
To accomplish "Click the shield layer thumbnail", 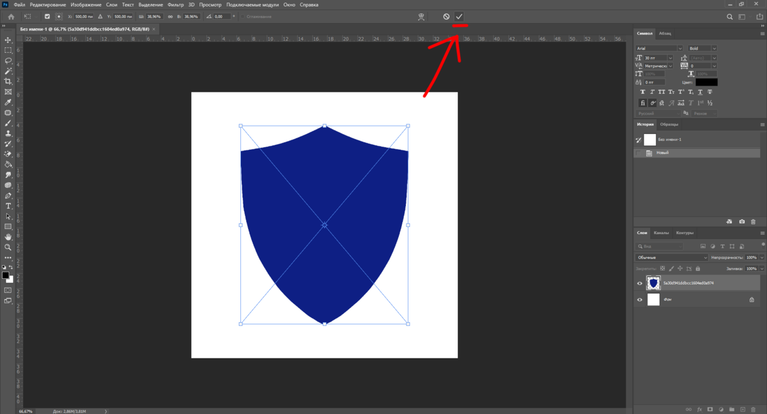I will pos(653,283).
